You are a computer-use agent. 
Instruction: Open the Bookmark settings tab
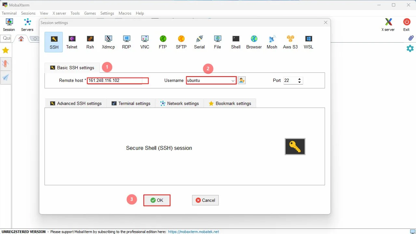[230, 103]
